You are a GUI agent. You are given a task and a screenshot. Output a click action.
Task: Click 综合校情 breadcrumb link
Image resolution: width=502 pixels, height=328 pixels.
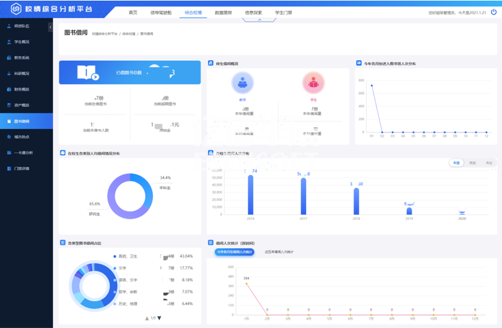coord(130,33)
